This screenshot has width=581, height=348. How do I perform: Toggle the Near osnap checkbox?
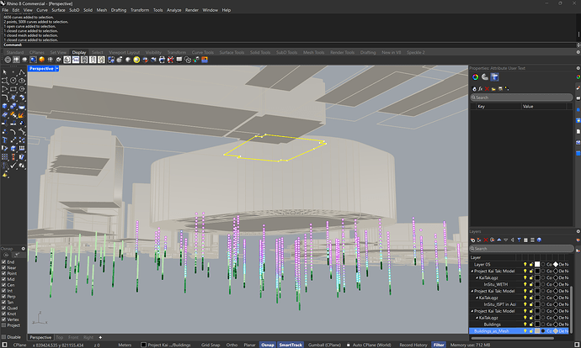tap(3, 268)
